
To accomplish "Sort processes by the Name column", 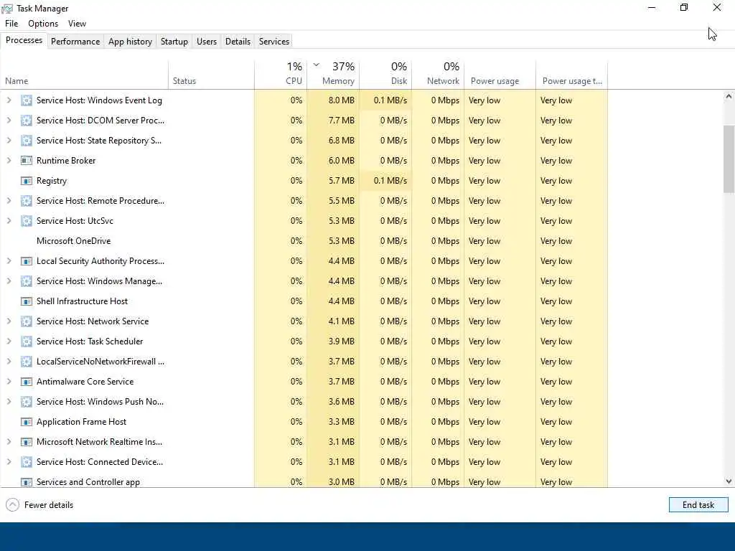I will [x=85, y=75].
